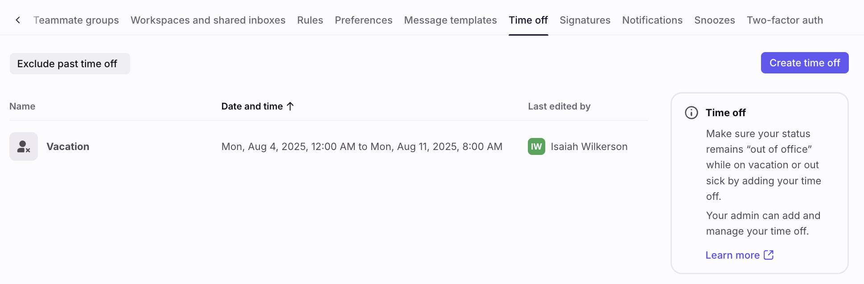The width and height of the screenshot is (864, 284).
Task: Open the Signatures tab
Action: click(585, 20)
